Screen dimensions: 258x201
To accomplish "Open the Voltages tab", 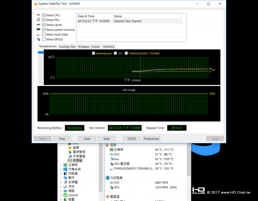I will point(84,47).
